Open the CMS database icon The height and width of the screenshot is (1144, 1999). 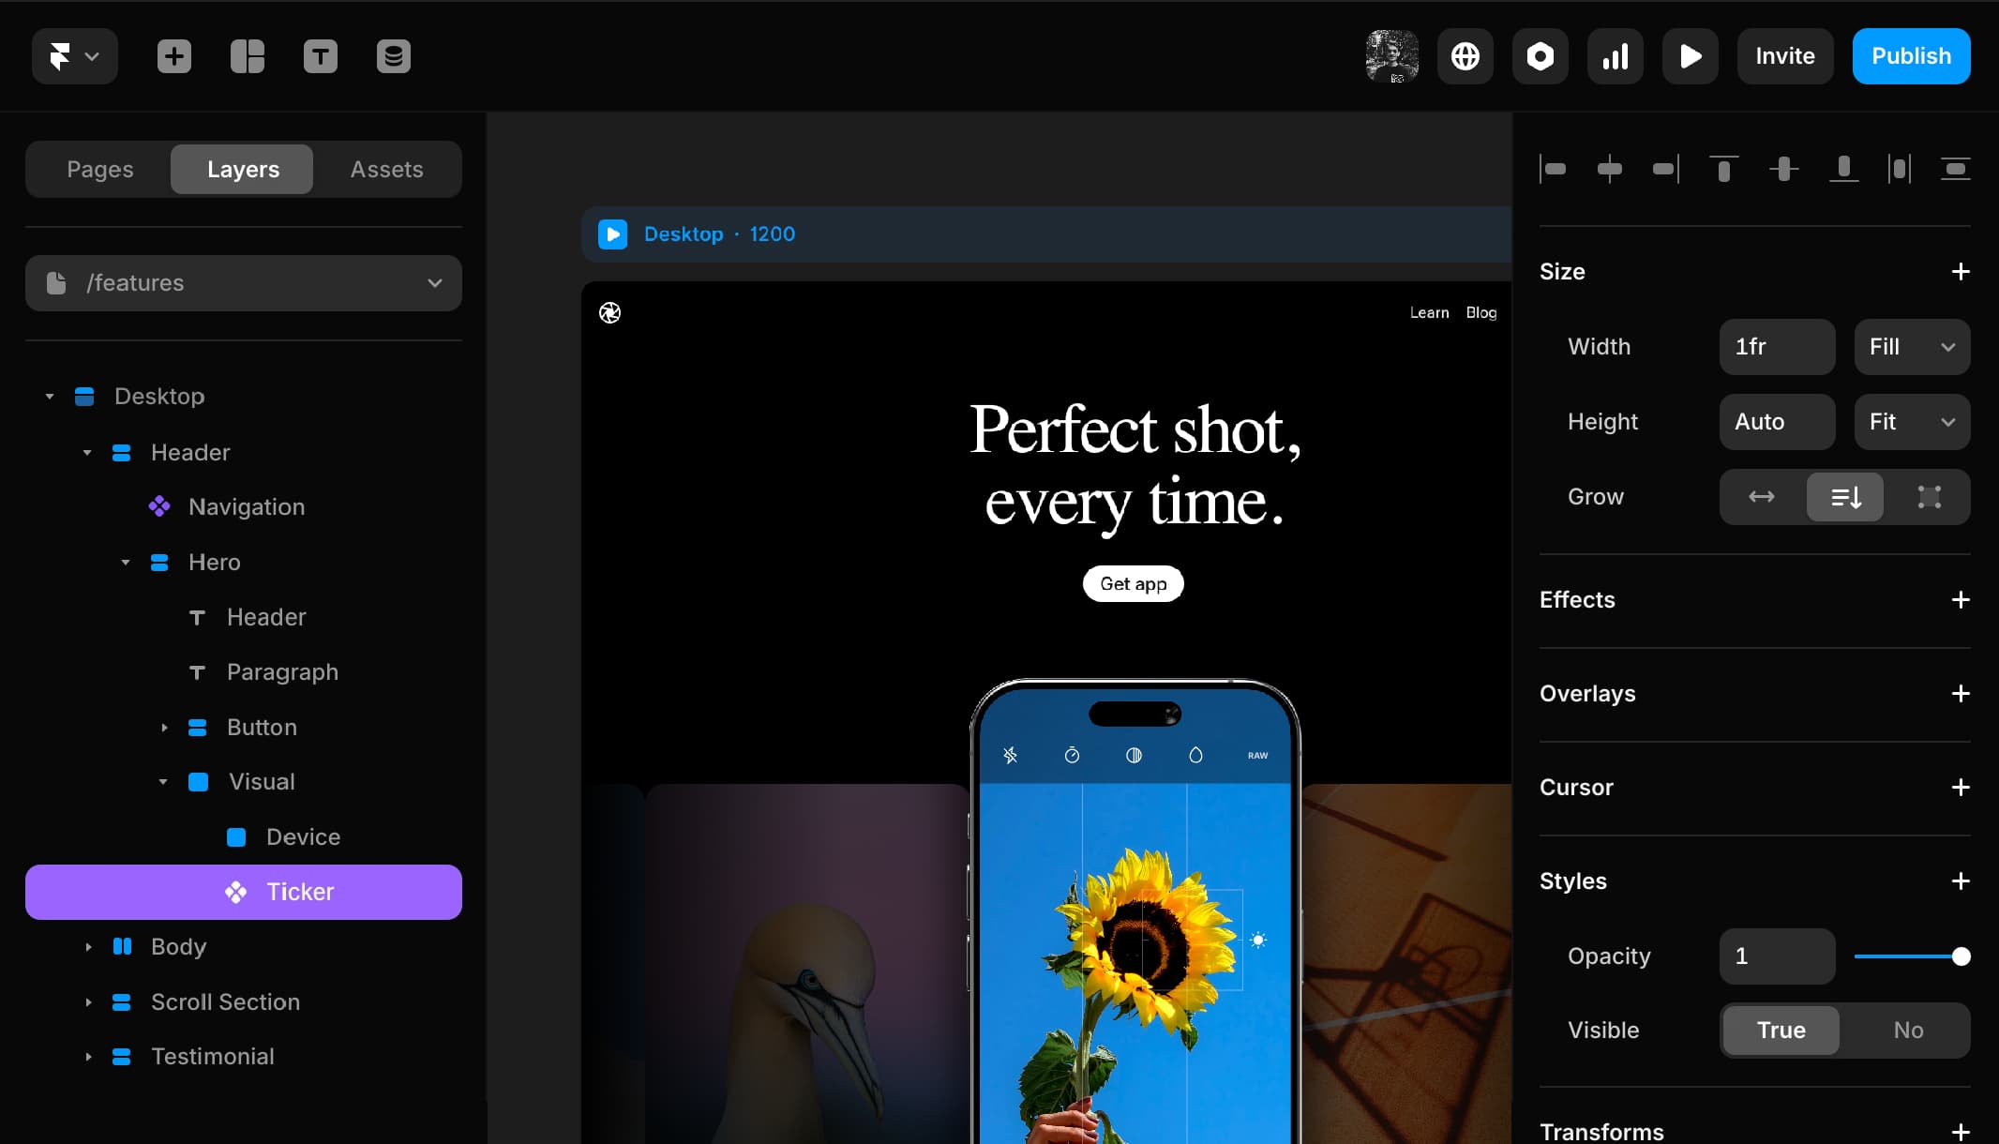pyautogui.click(x=394, y=56)
